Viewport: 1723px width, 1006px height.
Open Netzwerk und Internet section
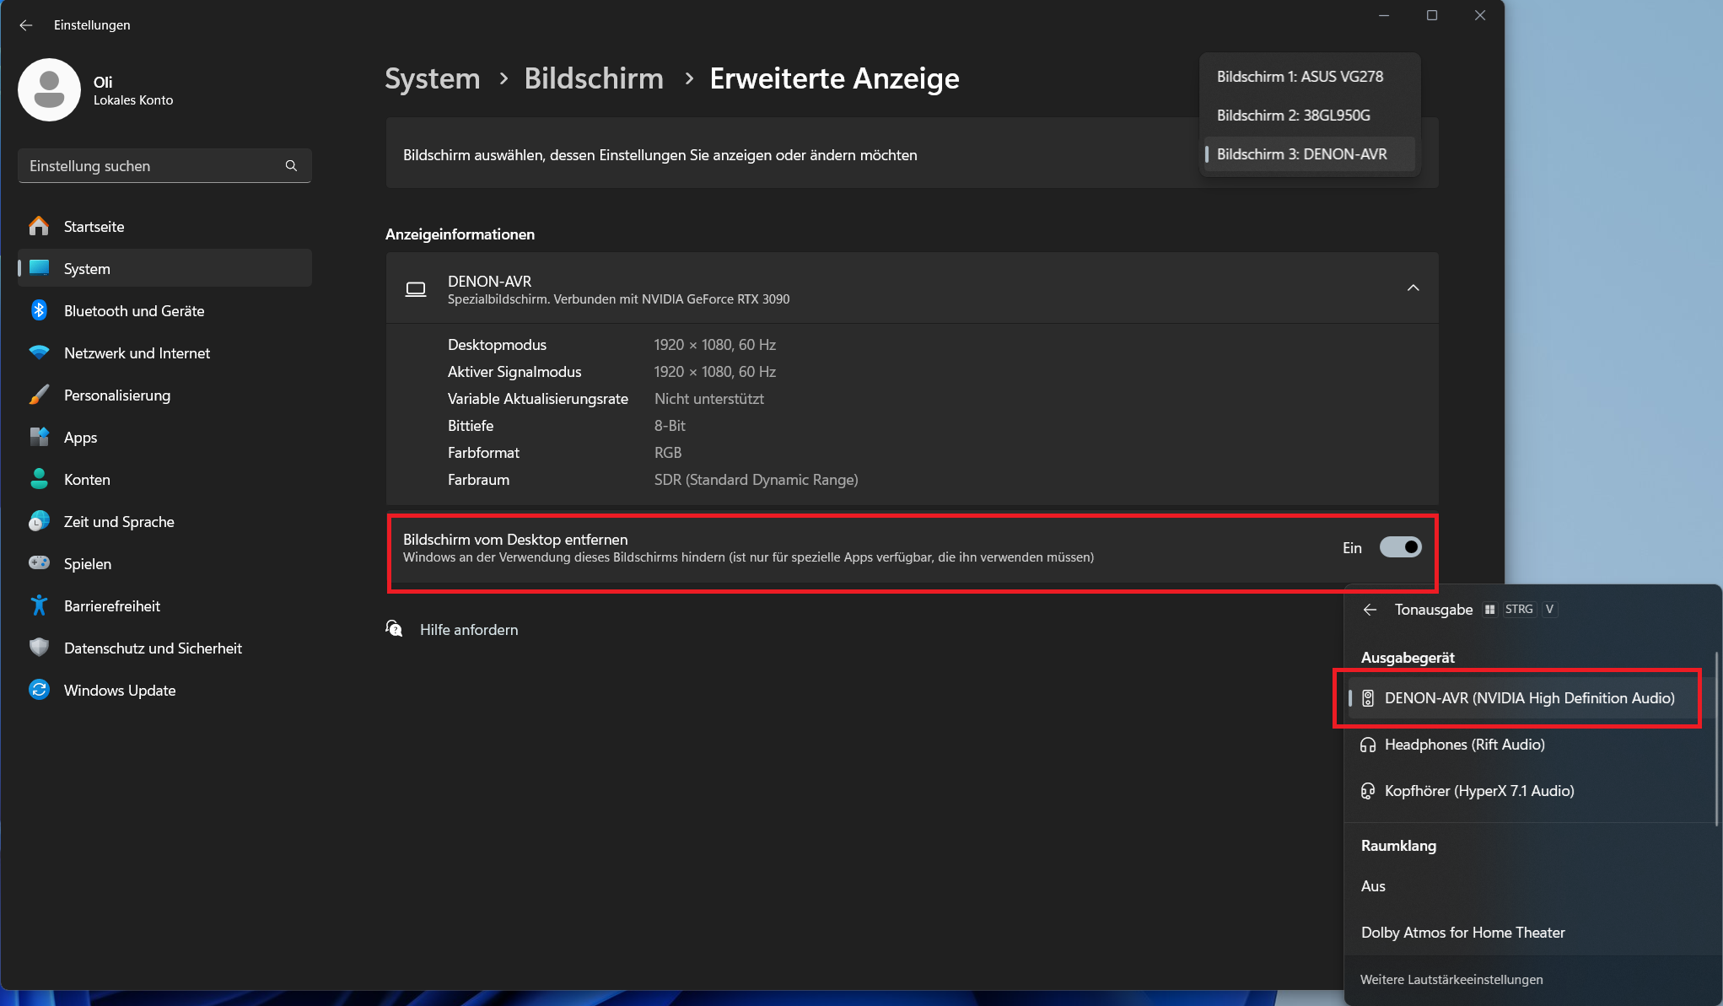(x=137, y=353)
